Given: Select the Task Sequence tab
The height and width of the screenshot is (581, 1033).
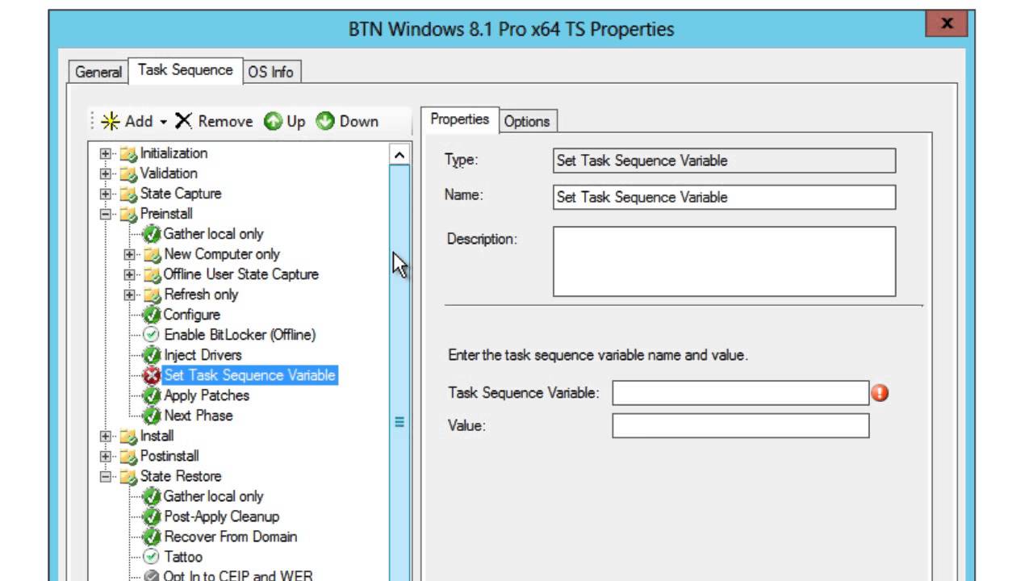Looking at the screenshot, I should [185, 70].
